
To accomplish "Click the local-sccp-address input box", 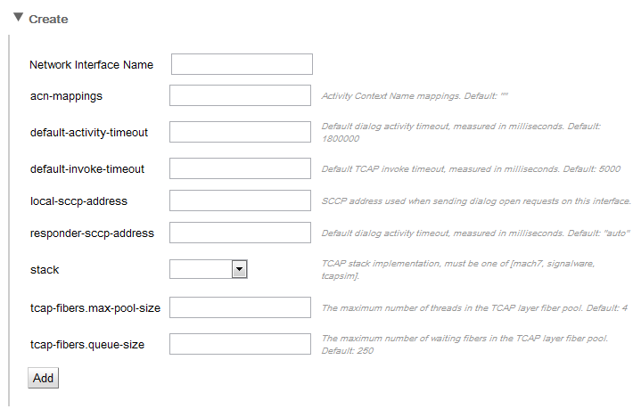I will tap(240, 201).
